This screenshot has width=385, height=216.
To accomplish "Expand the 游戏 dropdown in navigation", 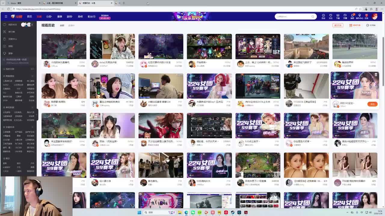I will pyautogui.click(x=69, y=16).
